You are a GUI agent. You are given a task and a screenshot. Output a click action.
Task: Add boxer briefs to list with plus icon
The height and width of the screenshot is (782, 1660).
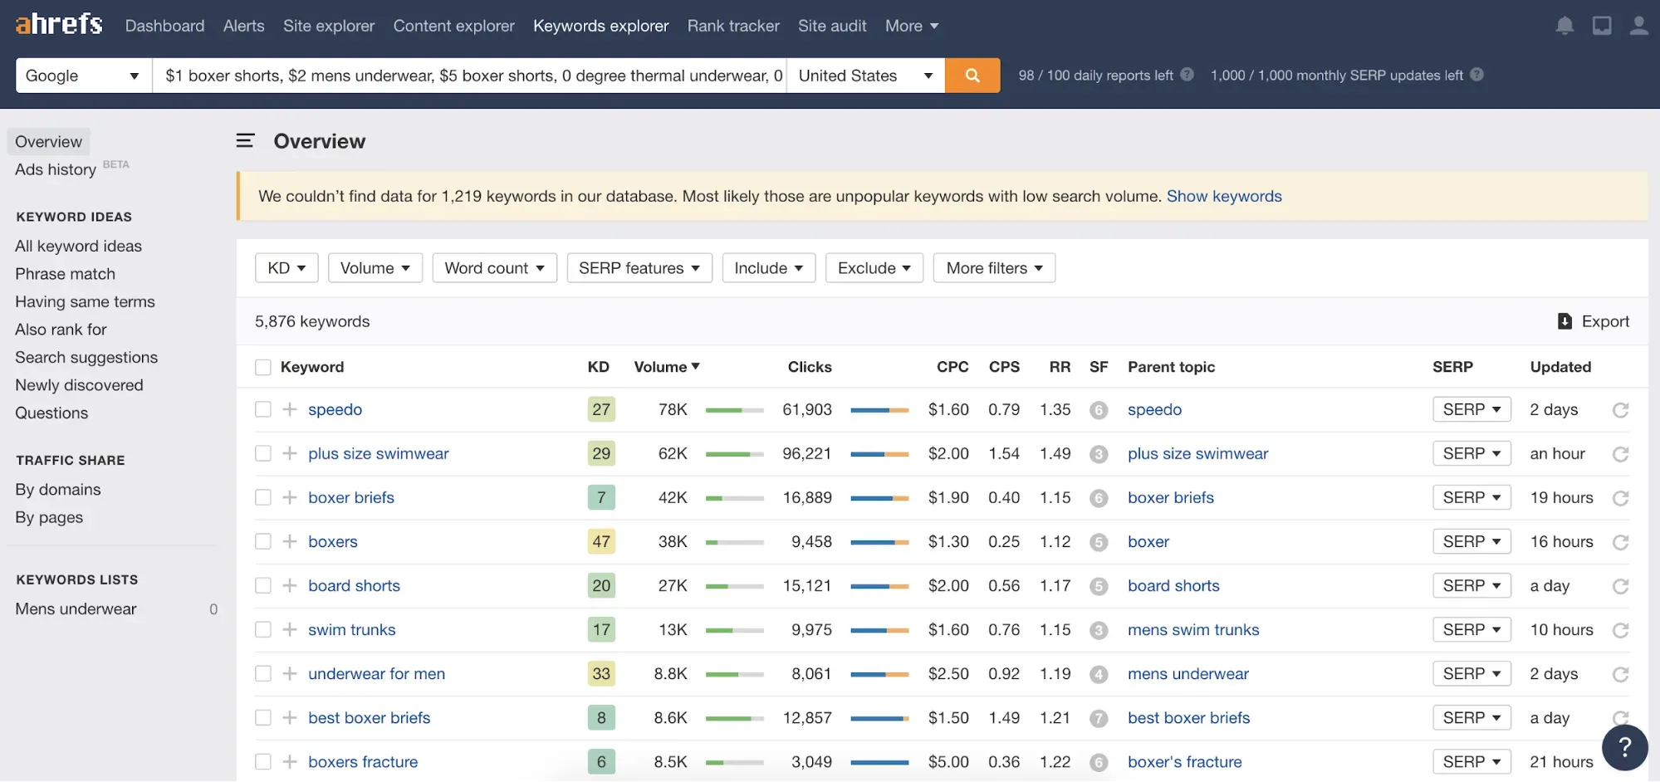pyautogui.click(x=290, y=498)
